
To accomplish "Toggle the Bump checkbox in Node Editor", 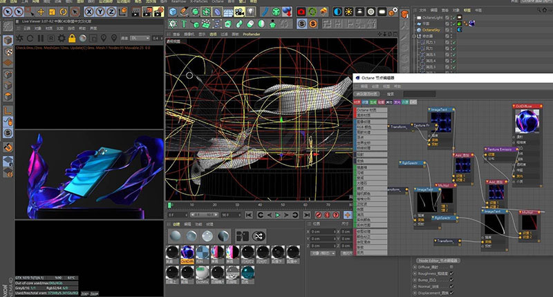I will (451, 280).
